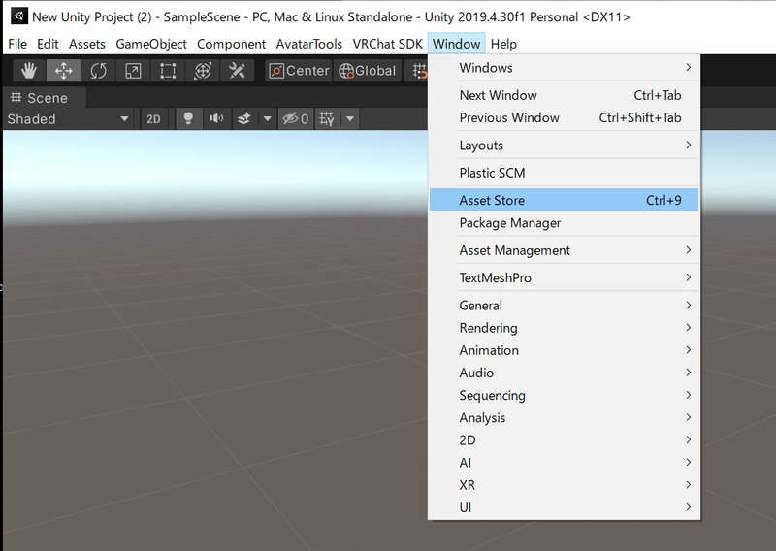Open the Component menu

(x=231, y=44)
